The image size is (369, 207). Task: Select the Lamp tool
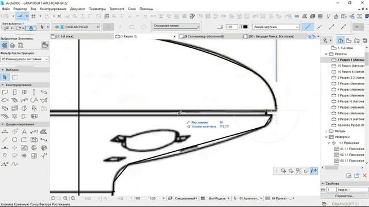pos(14,116)
